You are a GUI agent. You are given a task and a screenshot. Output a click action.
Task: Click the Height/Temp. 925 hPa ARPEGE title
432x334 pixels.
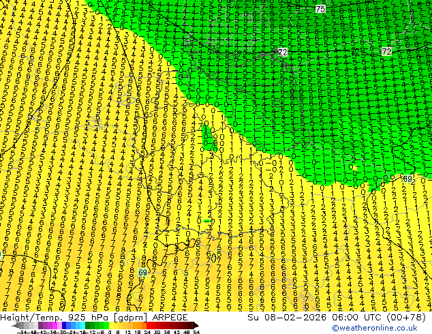coord(94,318)
